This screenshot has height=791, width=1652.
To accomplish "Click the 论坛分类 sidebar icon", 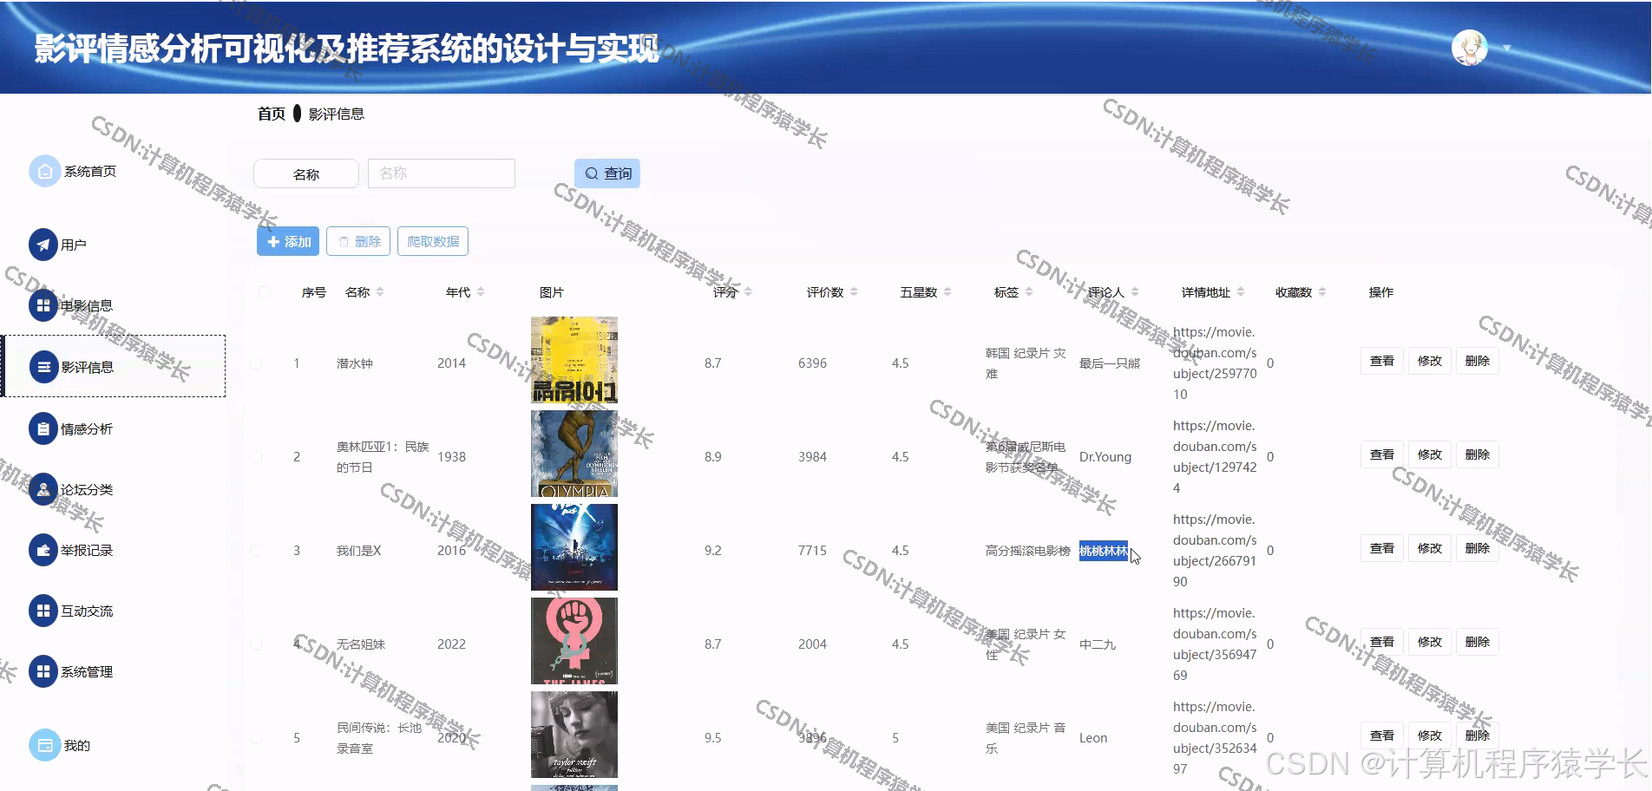I will click(x=43, y=489).
